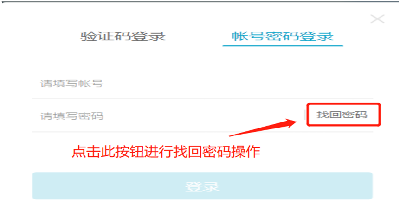Dismiss the sign-in popup using the gray cross
The image size is (400, 218).
pyautogui.click(x=377, y=19)
